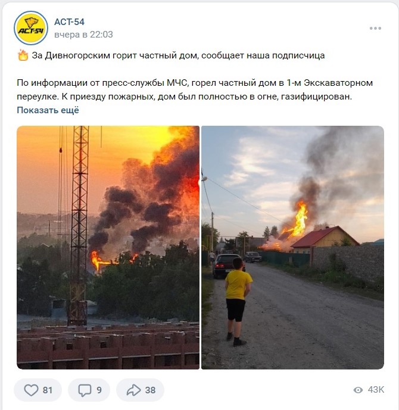Click boy in yellow shirt in photo
Image resolution: width=399 pixels, height=410 pixels.
[x=238, y=302]
